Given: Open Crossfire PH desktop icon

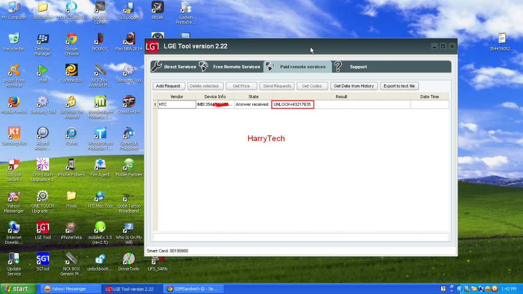Looking at the screenshot, I should pos(129,105).
